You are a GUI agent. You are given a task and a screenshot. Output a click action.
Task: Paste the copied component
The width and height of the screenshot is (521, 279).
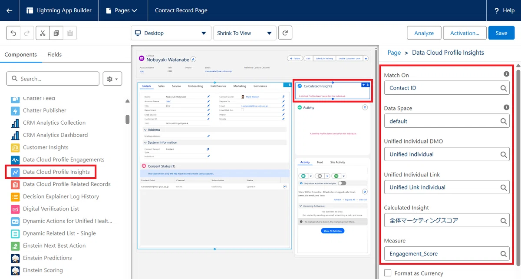point(70,33)
